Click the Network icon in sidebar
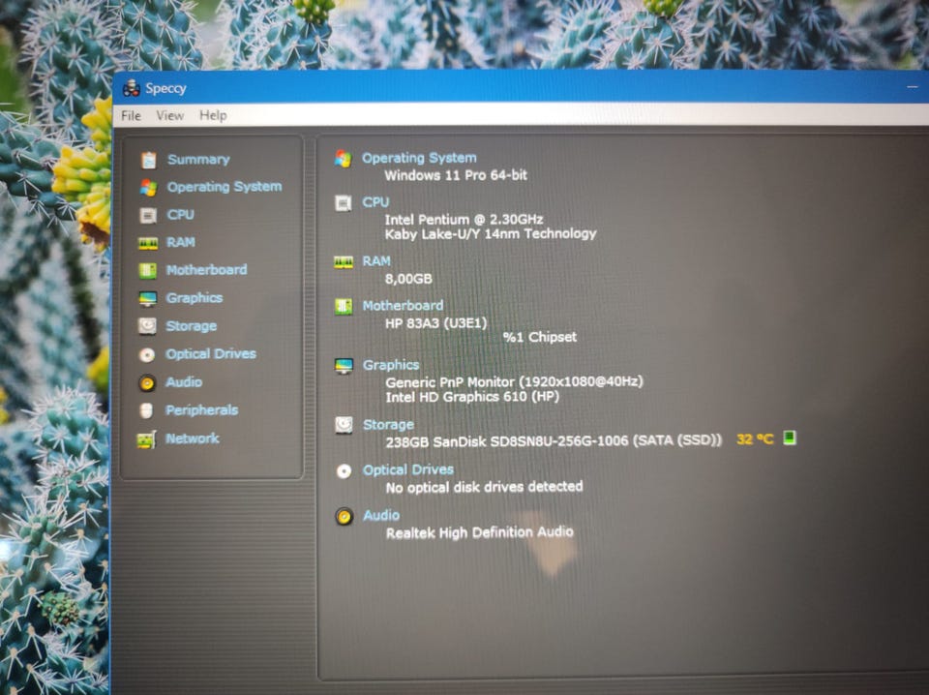Viewport: 929px width, 695px height. (146, 439)
